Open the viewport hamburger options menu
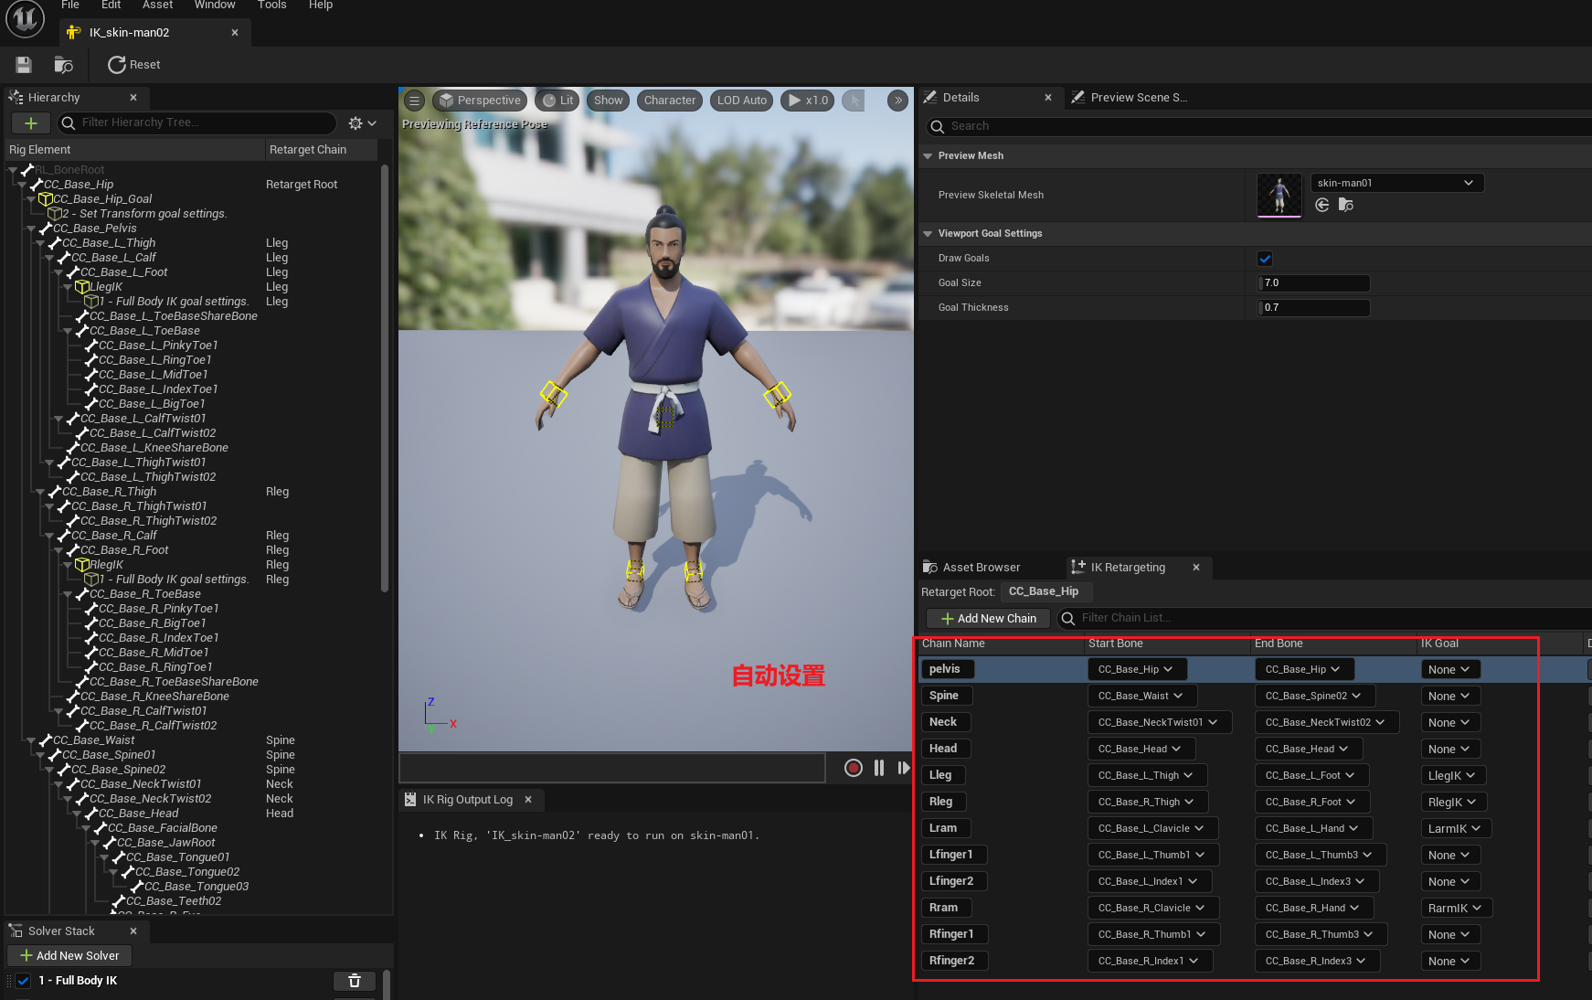Viewport: 1592px width, 1000px height. pyautogui.click(x=414, y=101)
